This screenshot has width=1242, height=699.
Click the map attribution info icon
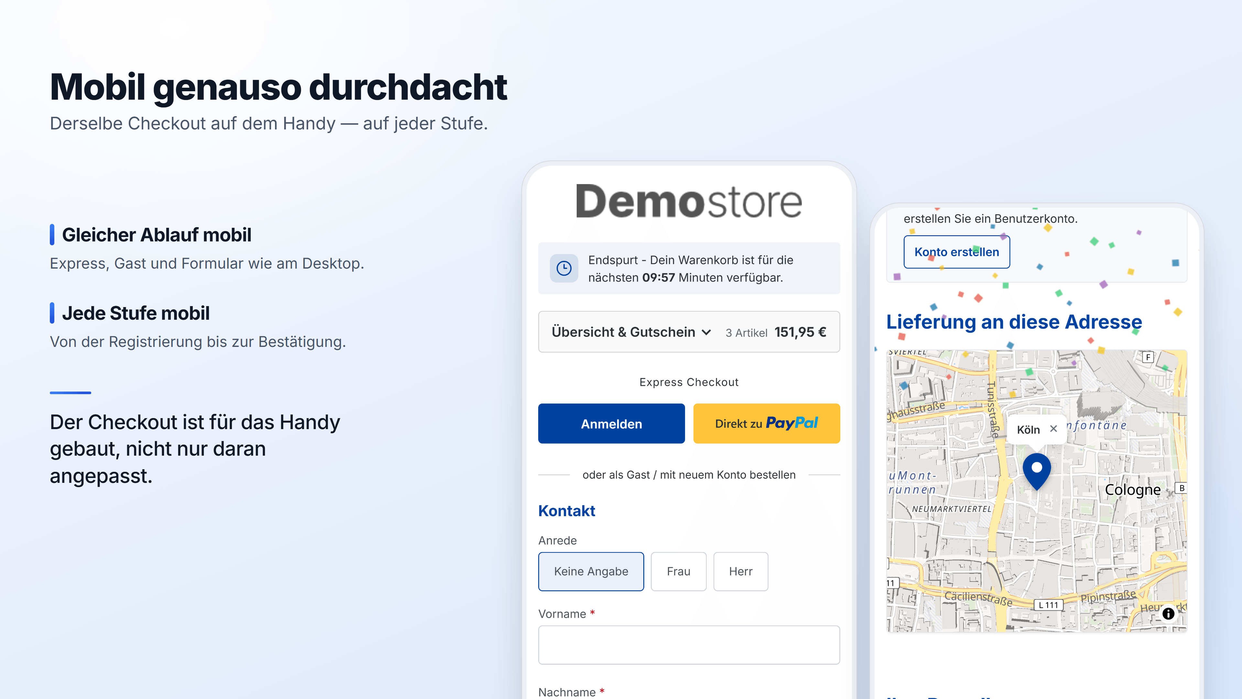click(1168, 613)
